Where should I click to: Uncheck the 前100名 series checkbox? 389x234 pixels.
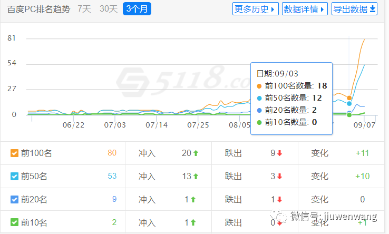click(x=15, y=153)
